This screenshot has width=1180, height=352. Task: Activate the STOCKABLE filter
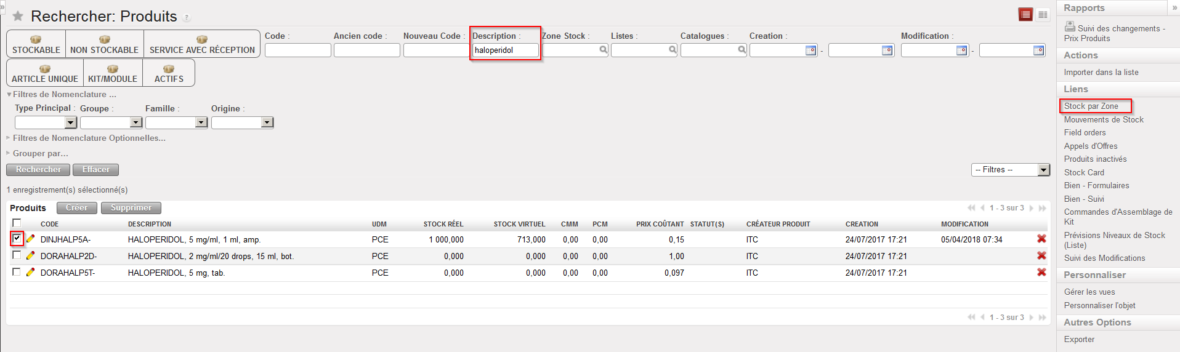[36, 44]
